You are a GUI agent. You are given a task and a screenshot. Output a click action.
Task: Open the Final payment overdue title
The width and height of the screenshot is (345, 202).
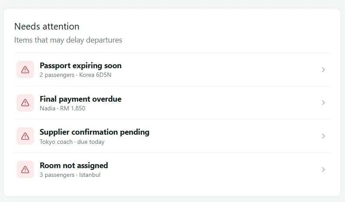81,99
